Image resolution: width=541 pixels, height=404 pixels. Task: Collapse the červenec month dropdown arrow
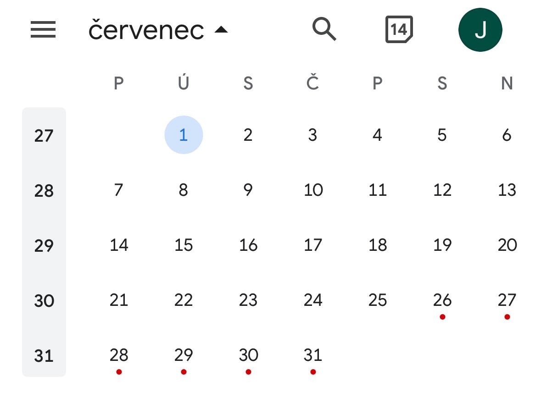(221, 30)
